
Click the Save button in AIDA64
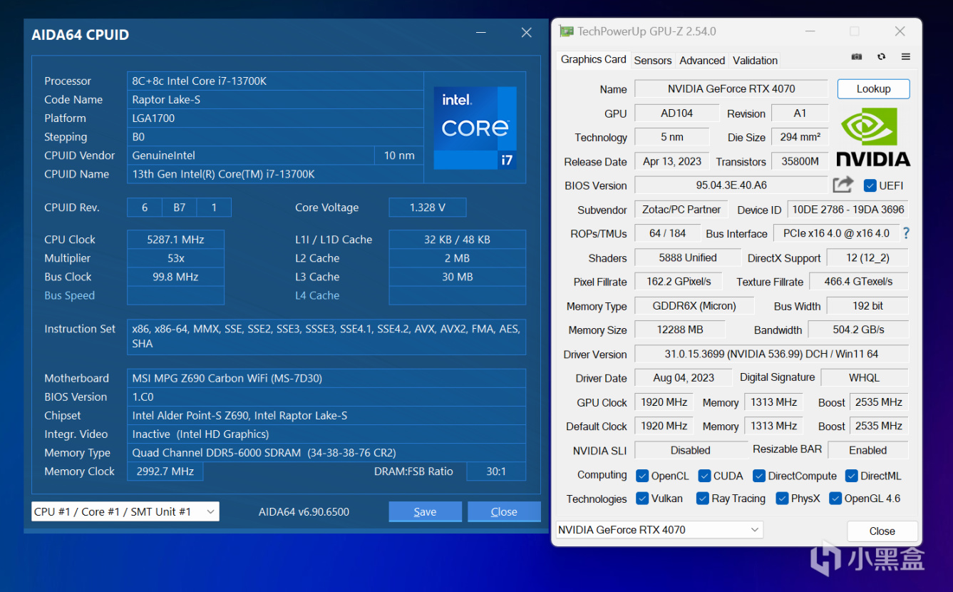pos(425,511)
